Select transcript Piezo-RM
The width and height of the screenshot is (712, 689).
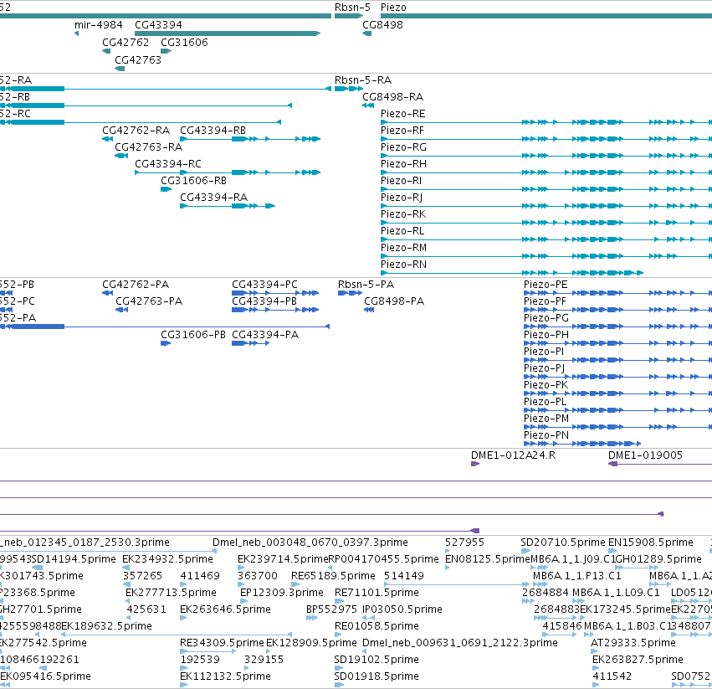[403, 248]
